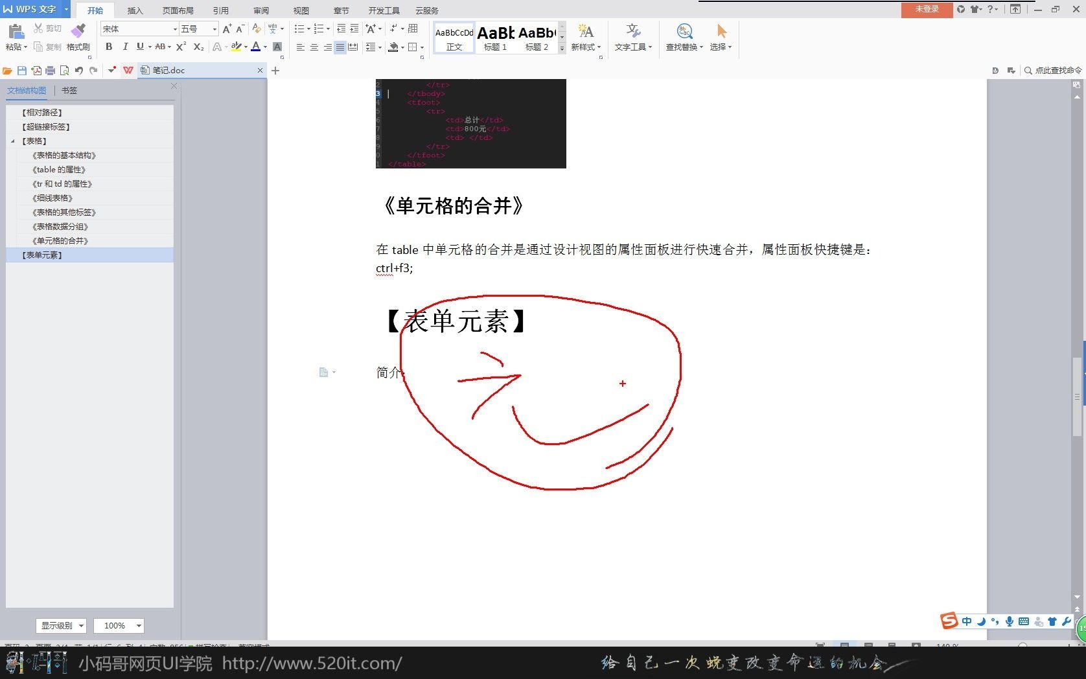The height and width of the screenshot is (679, 1086).
Task: Toggle italic formatting
Action: click(125, 47)
